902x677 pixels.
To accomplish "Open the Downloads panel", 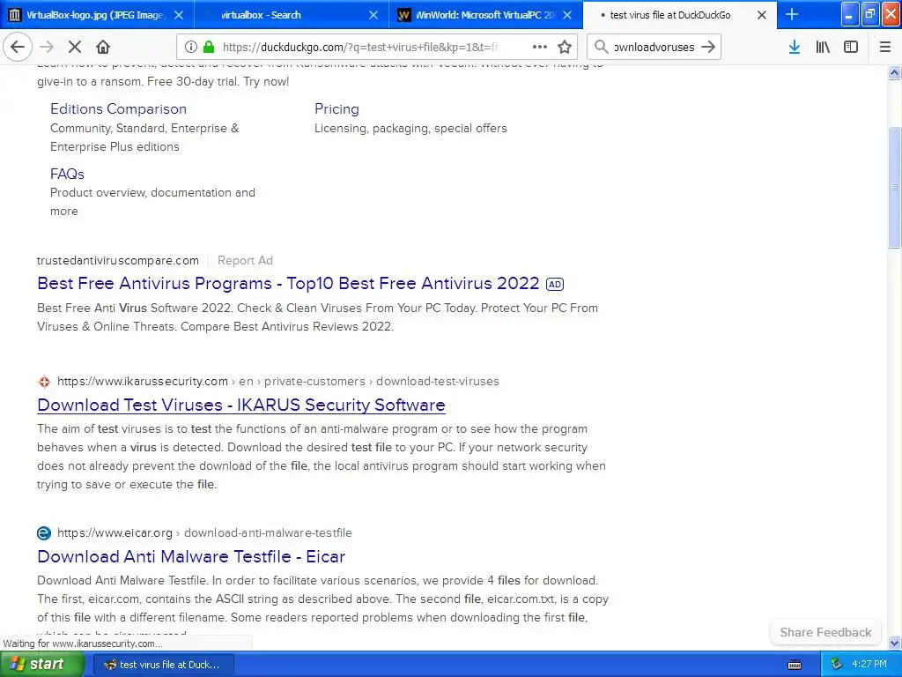I will tap(795, 48).
